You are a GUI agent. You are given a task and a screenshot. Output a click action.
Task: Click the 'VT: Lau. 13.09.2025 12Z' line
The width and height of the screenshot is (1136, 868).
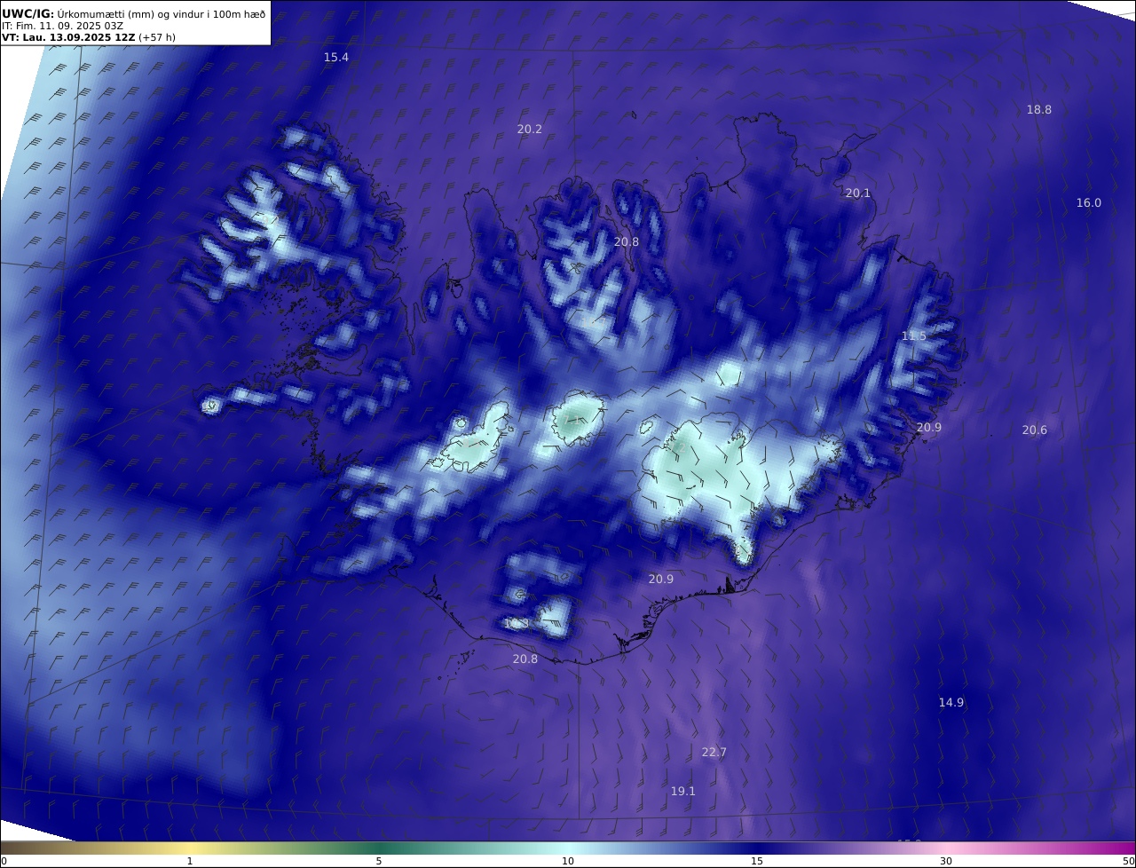[x=68, y=37]
